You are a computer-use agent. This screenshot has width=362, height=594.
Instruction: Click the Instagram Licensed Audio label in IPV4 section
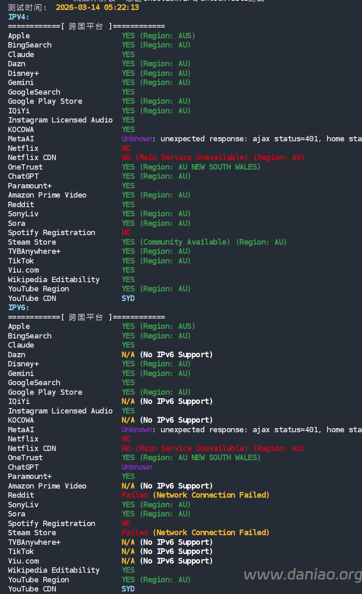60,120
